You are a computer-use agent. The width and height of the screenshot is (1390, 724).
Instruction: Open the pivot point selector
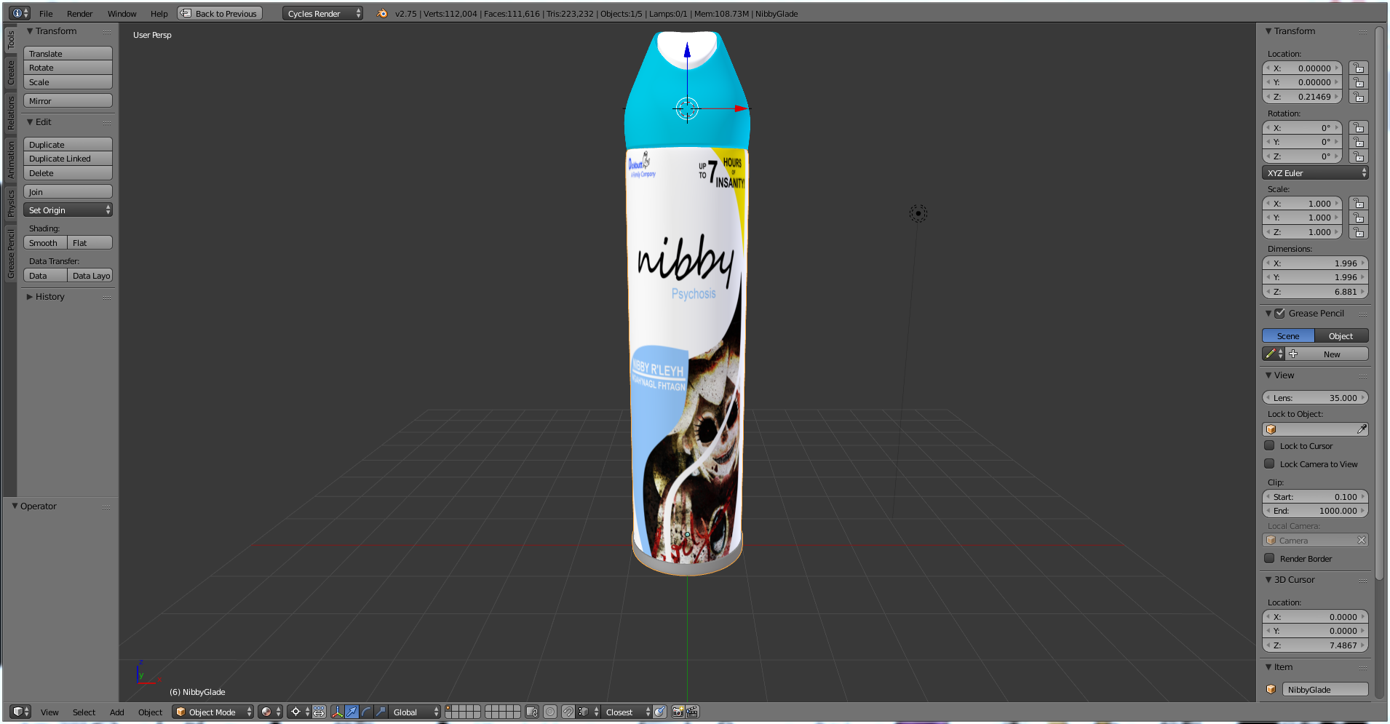[x=299, y=712]
